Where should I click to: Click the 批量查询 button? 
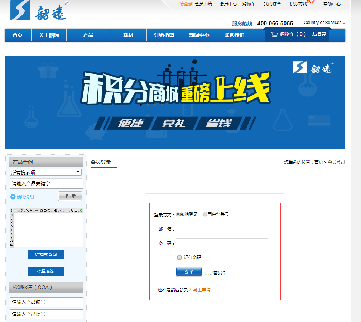(46, 271)
